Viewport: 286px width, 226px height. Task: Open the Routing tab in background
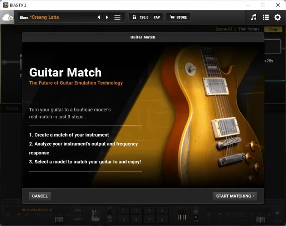(12, 108)
